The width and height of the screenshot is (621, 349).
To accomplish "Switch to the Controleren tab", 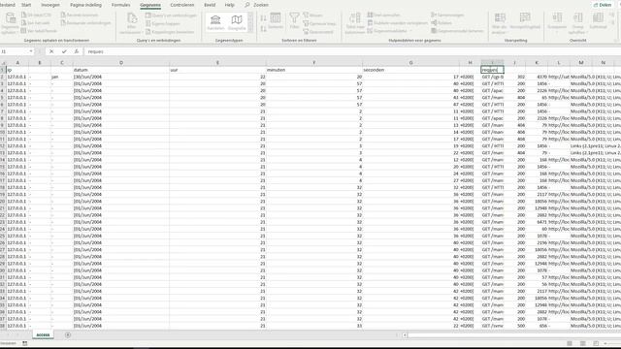I will click(x=182, y=5).
